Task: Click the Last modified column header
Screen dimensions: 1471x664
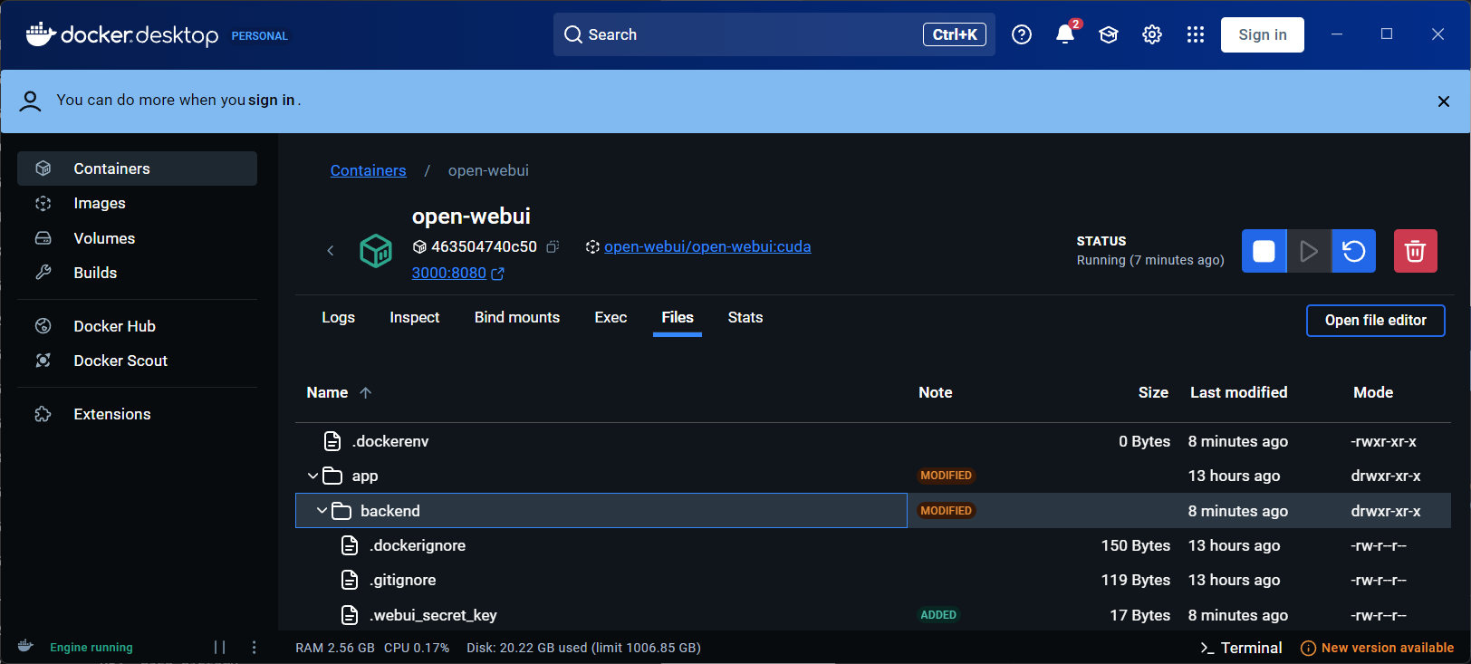Action: pyautogui.click(x=1238, y=392)
